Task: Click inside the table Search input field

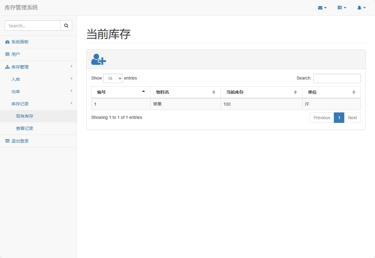Action: pos(337,78)
